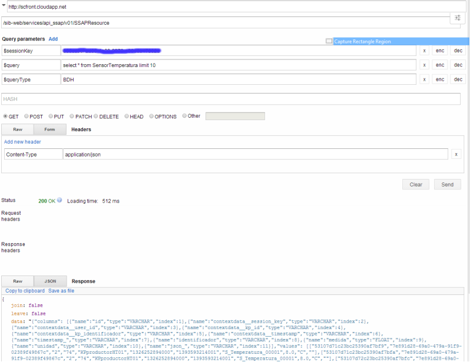Click the Clear button

click(x=416, y=184)
